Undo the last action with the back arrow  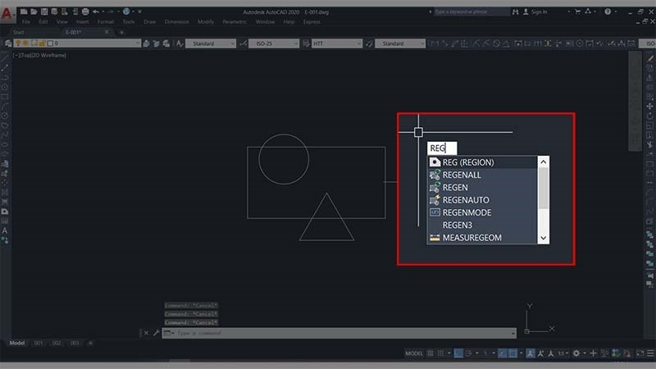pyautogui.click(x=96, y=11)
